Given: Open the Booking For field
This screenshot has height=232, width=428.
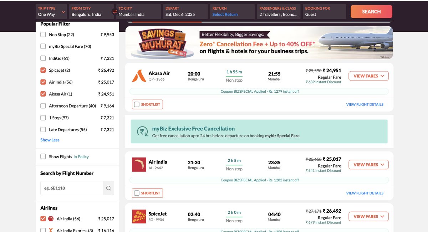Looking at the screenshot, I should [325, 11].
